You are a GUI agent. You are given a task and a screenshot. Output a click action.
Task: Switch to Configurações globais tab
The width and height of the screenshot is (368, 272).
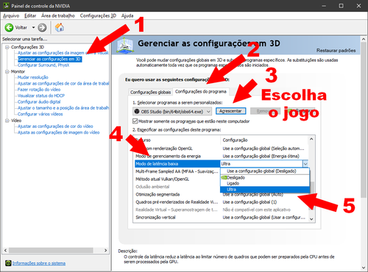pos(150,92)
